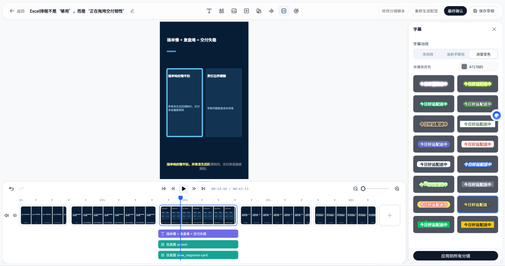Select 当前字跳动 subtitle effect
Screen dimensions: 505x266
pos(455,54)
